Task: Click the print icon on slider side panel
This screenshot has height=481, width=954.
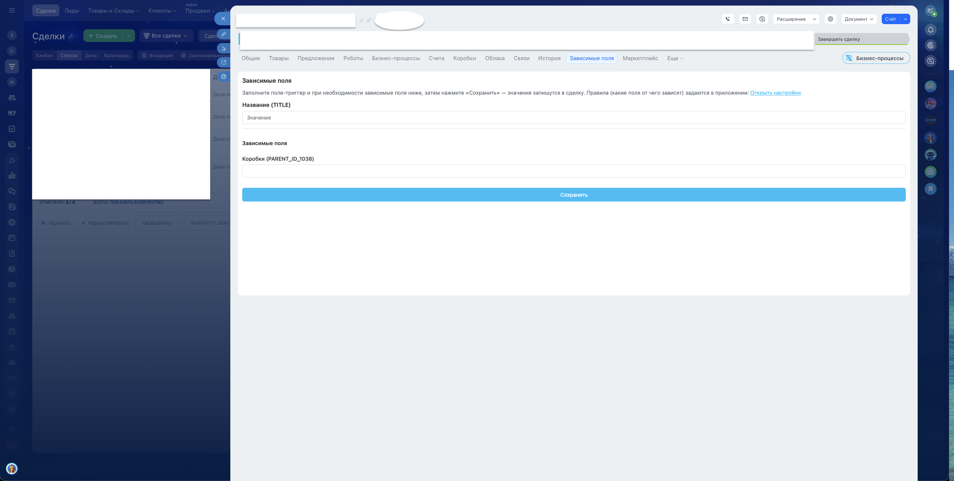Action: click(224, 76)
